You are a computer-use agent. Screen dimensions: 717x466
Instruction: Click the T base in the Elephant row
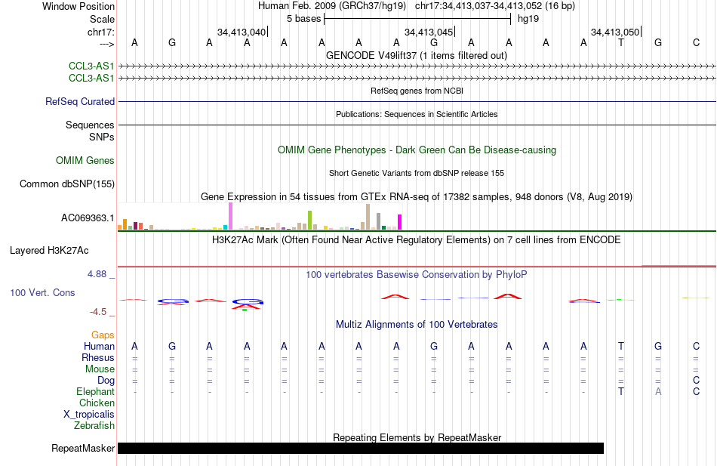point(621,392)
